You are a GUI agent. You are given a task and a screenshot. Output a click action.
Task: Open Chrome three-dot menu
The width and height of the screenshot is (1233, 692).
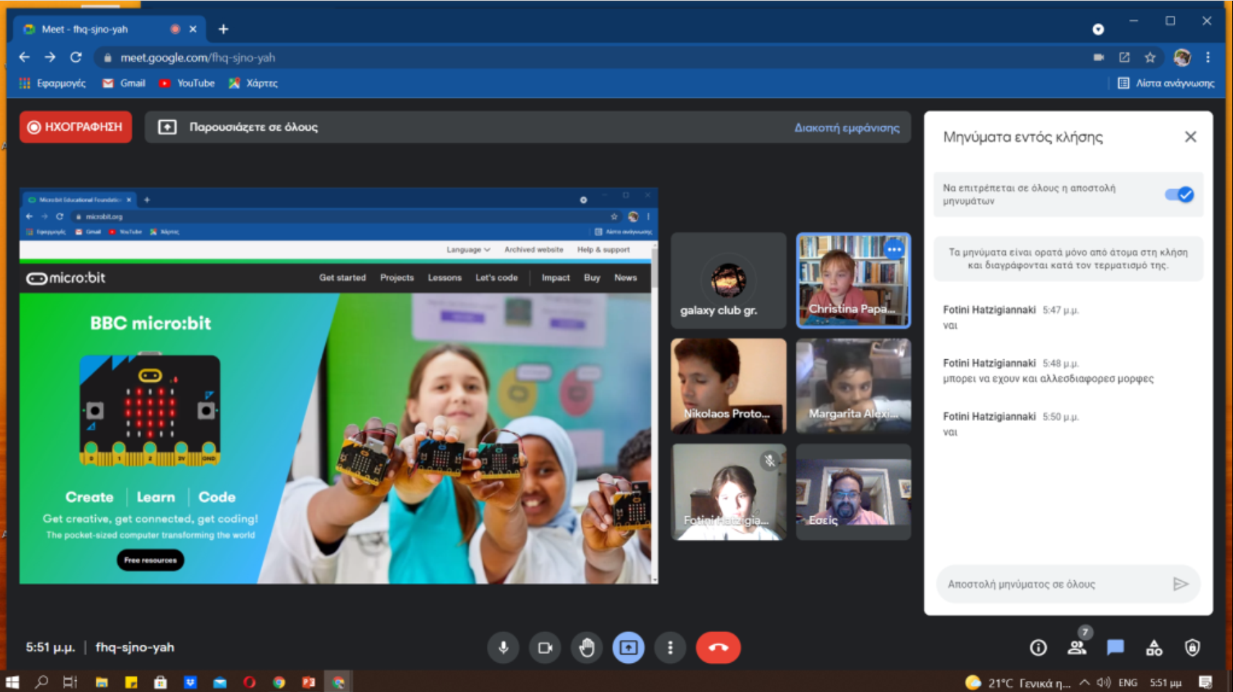pyautogui.click(x=1208, y=58)
